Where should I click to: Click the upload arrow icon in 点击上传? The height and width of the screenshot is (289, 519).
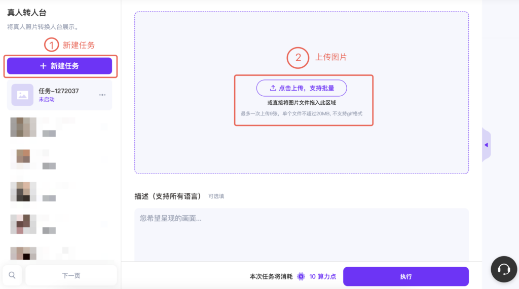[273, 88]
